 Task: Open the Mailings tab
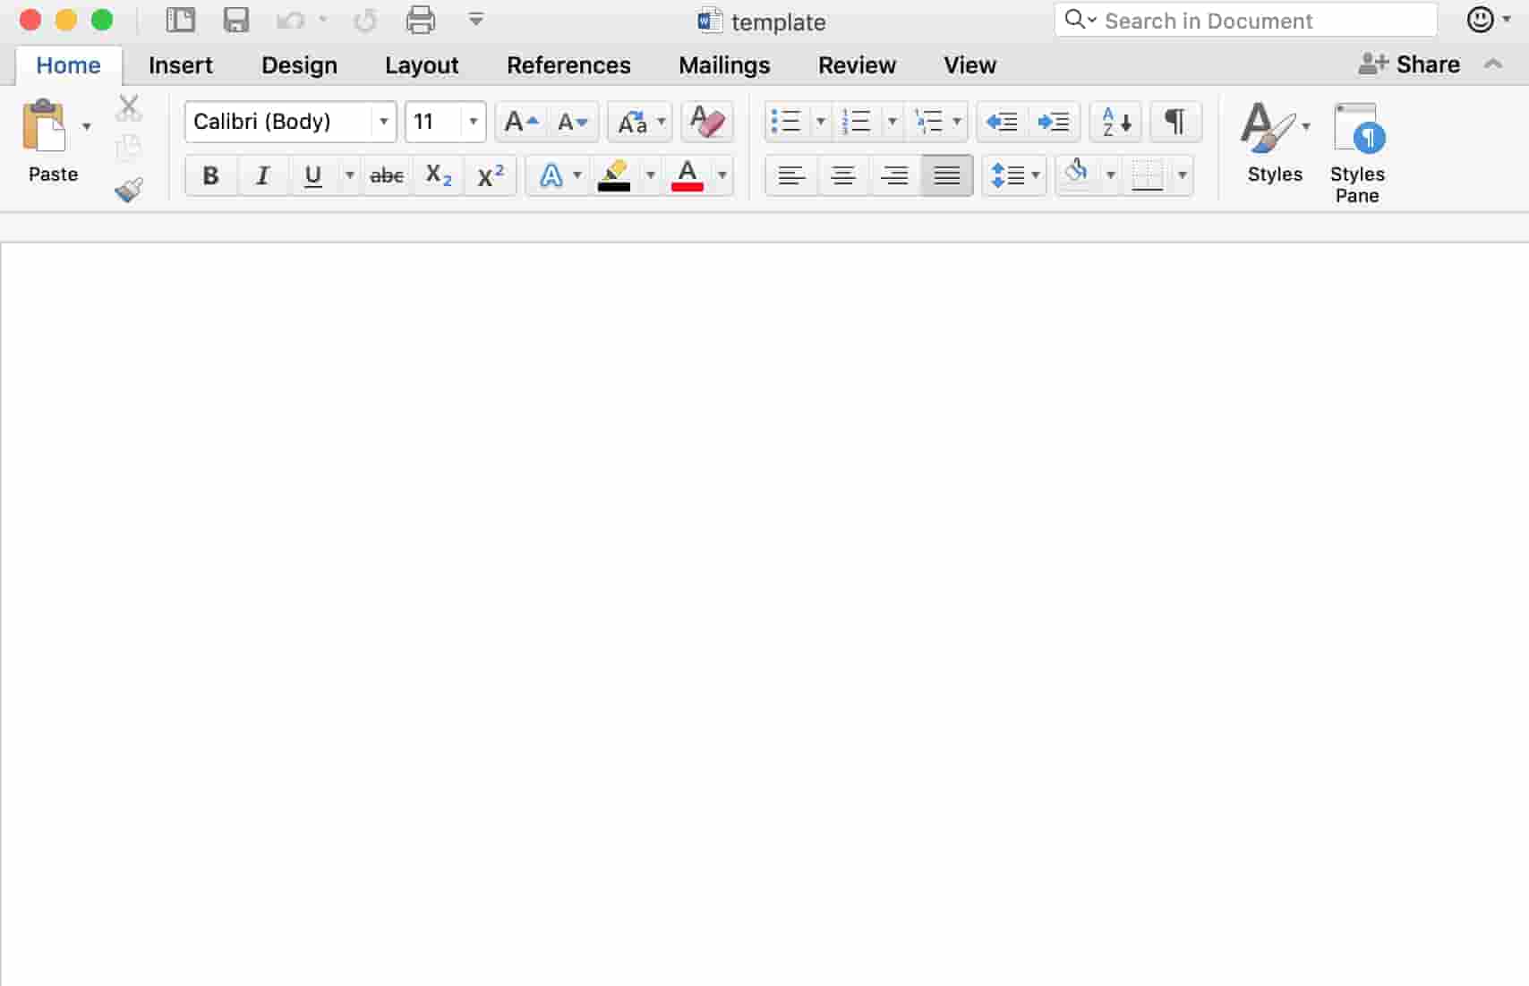coord(724,65)
